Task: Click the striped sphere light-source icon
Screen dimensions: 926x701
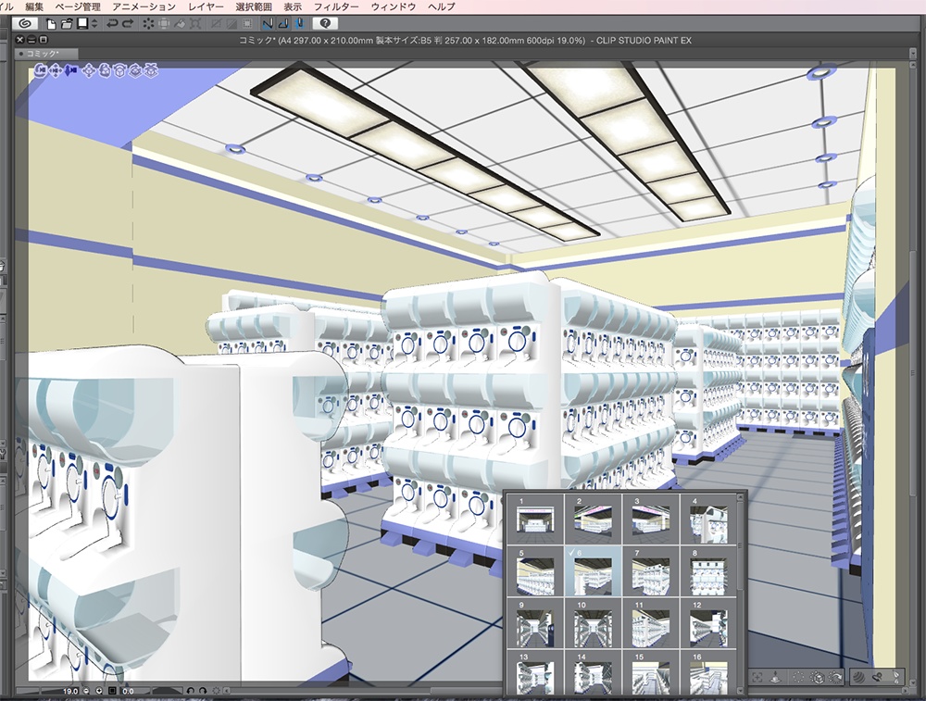Action: pos(858,678)
